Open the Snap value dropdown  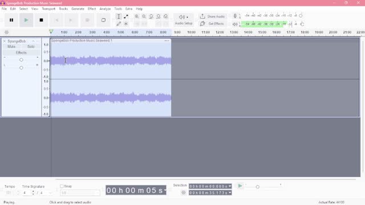(x=80, y=192)
